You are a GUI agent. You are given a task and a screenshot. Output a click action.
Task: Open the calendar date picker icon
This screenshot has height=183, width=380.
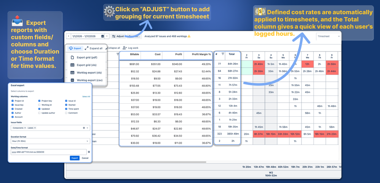[102, 36]
